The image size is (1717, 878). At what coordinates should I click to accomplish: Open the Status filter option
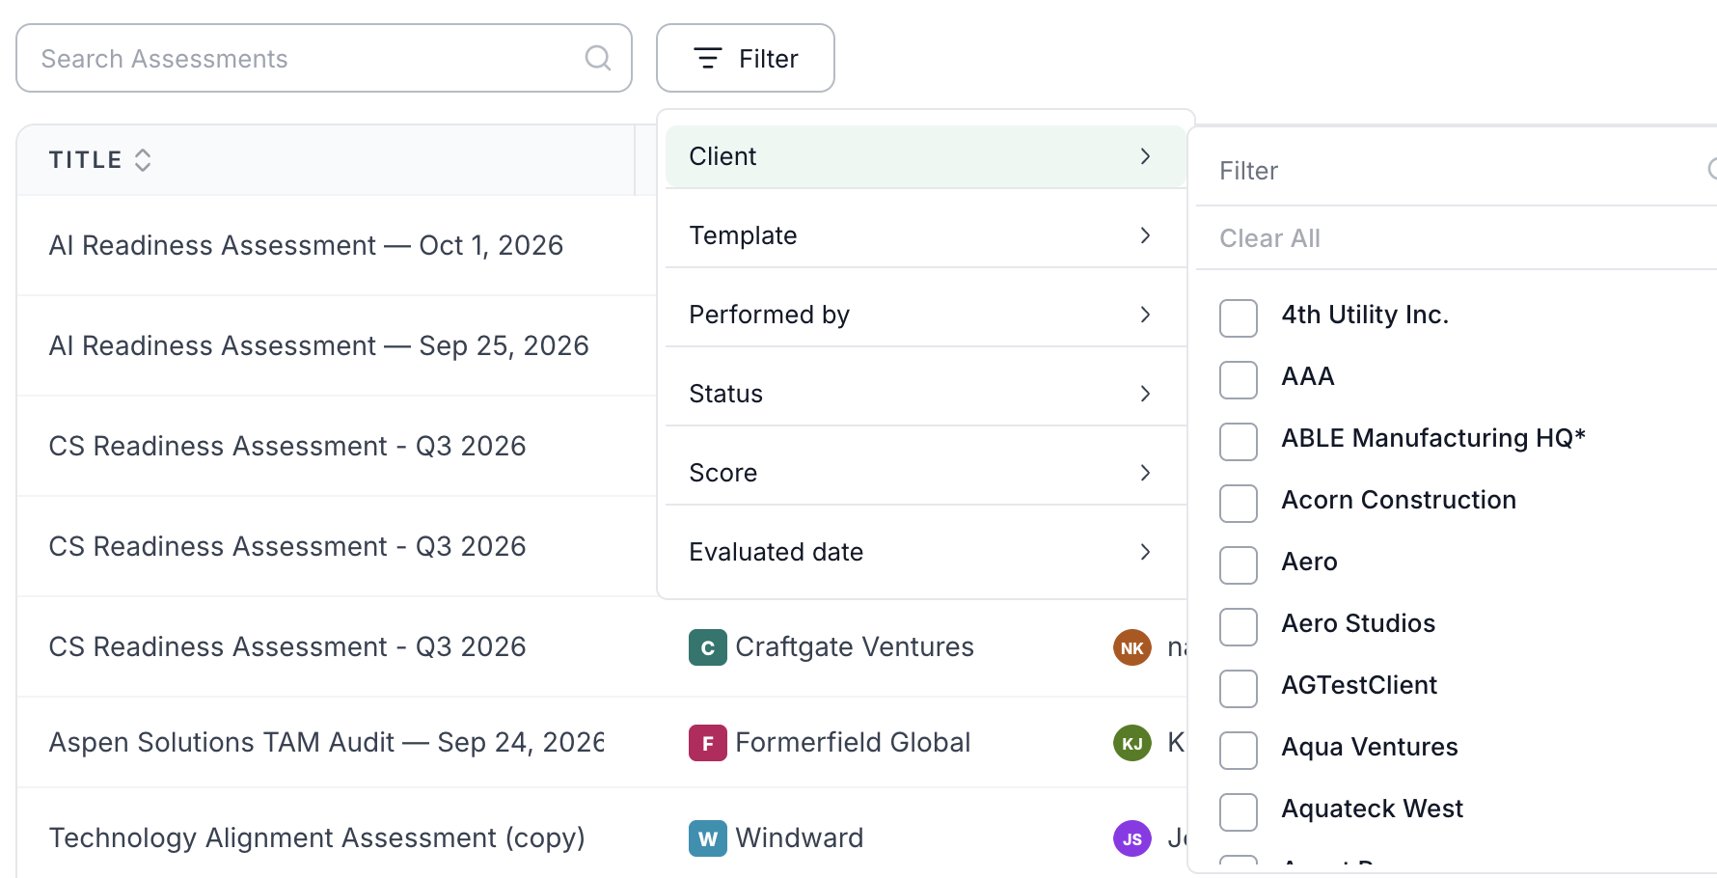925,394
